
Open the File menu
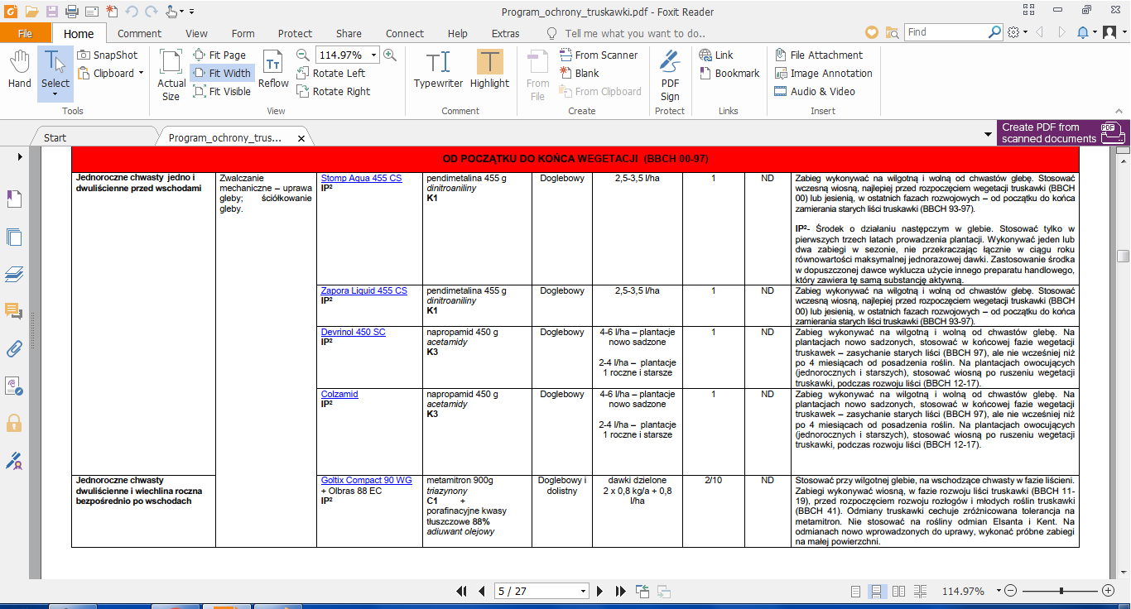click(x=25, y=33)
